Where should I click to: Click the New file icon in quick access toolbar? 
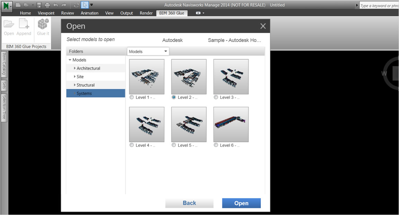18,5
